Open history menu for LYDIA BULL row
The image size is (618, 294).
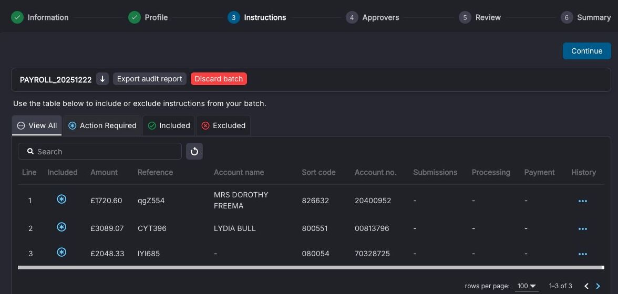pos(582,229)
